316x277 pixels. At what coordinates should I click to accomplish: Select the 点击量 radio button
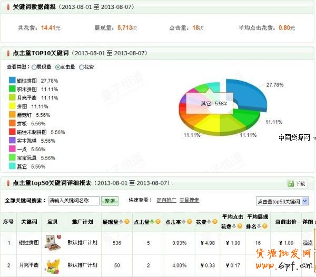click(x=58, y=67)
